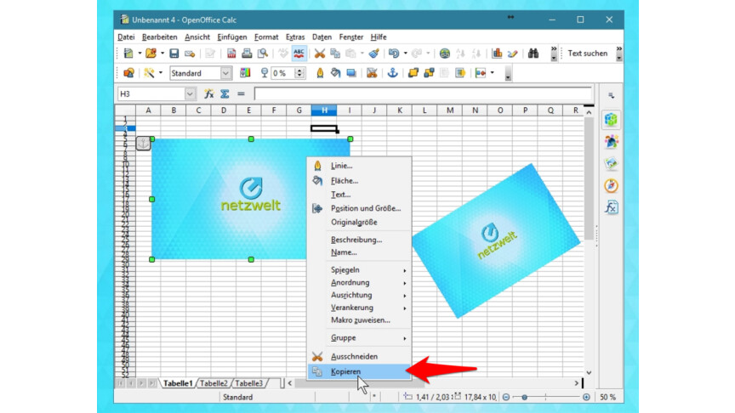Select Position und Größe... context entry
735x413 pixels.
[x=360, y=208]
